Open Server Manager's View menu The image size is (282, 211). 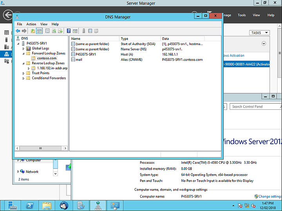tap(256, 15)
